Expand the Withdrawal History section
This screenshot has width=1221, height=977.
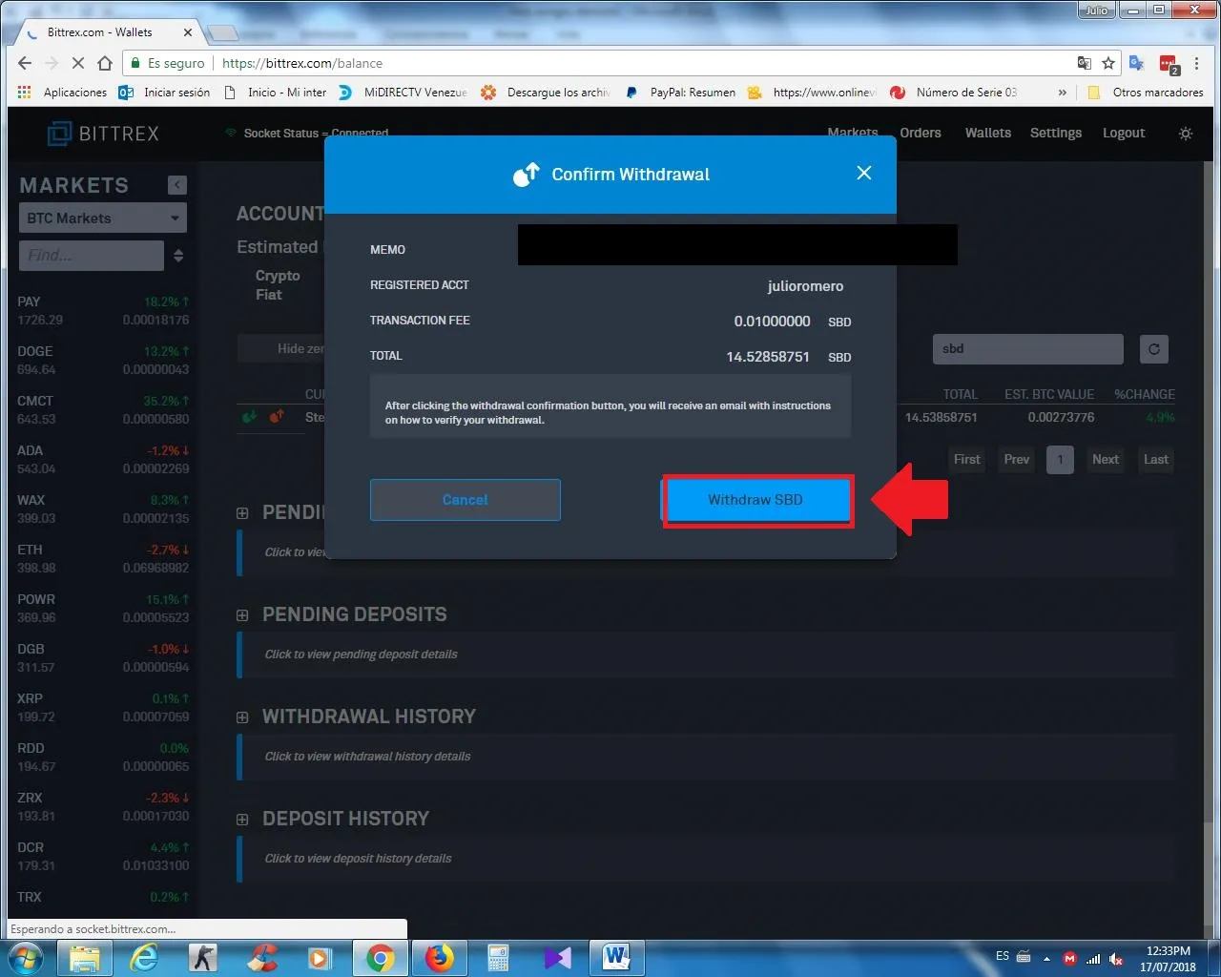point(242,717)
